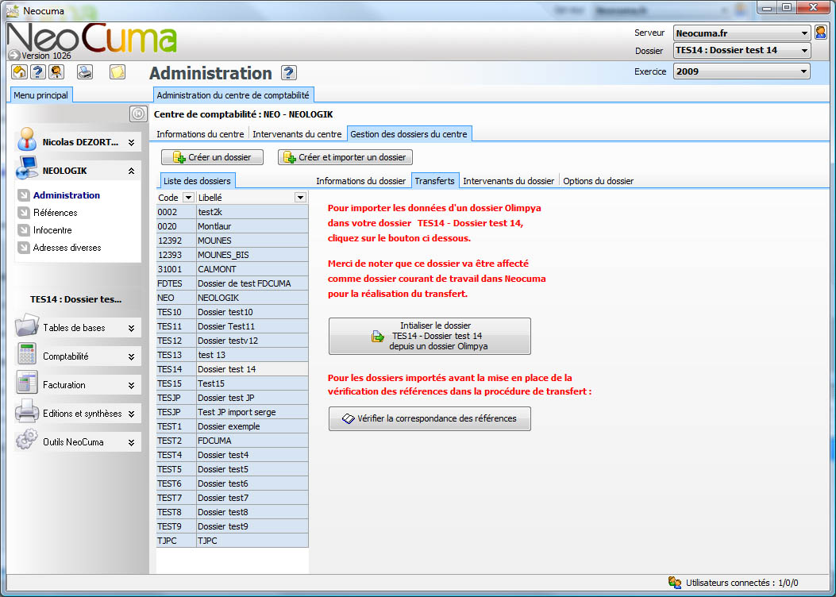The height and width of the screenshot is (597, 836).
Task: Open Options du dossier tab
Action: click(x=598, y=181)
